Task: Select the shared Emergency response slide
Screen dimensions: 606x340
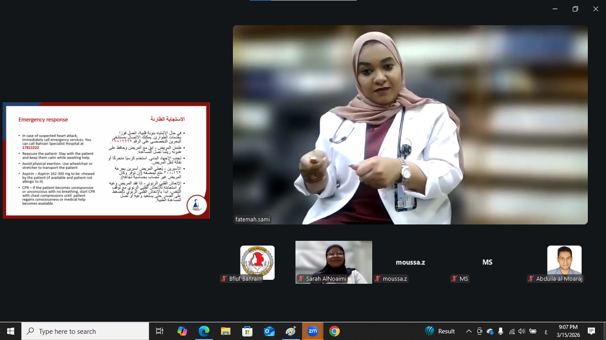Action: 106,160
